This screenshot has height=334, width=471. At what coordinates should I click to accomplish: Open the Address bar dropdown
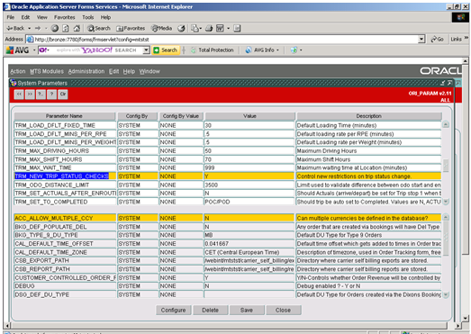coord(421,39)
